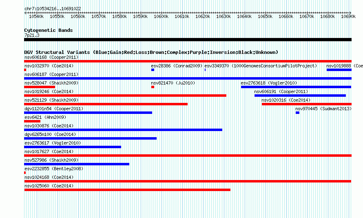Click the blue nsv606191 gain bar
This screenshot has width=363, height=218.
click(x=300, y=96)
